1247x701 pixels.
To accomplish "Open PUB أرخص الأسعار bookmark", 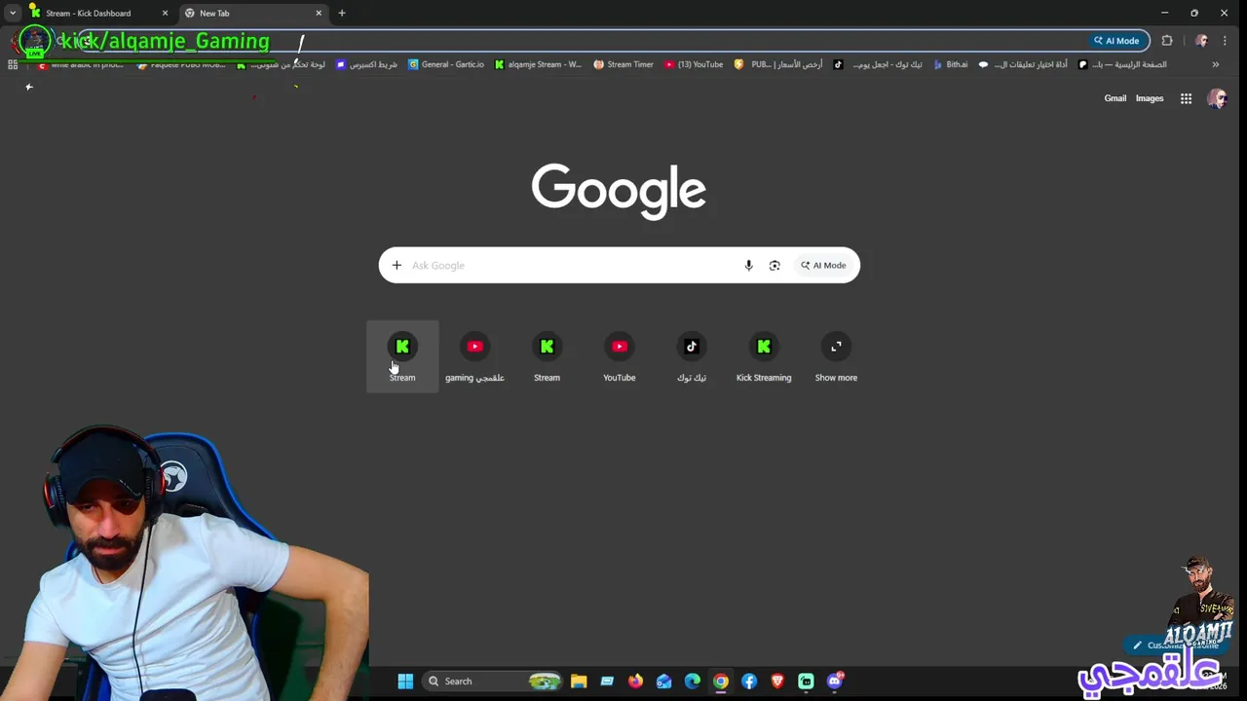I will (x=778, y=64).
